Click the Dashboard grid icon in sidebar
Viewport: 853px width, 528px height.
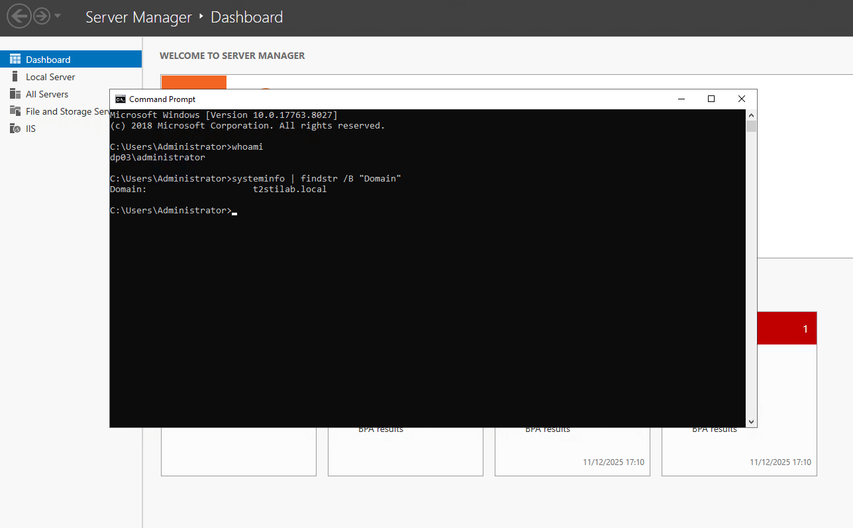pos(15,60)
